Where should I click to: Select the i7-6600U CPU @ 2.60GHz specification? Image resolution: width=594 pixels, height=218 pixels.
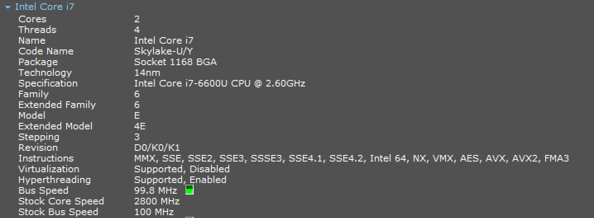point(220,83)
